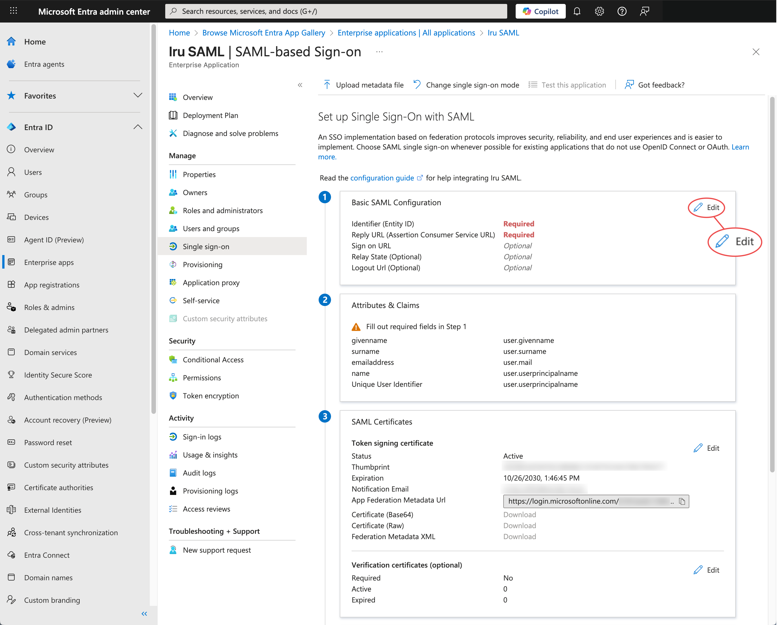Open Copilot assistant
Image resolution: width=778 pixels, height=625 pixels.
[540, 11]
